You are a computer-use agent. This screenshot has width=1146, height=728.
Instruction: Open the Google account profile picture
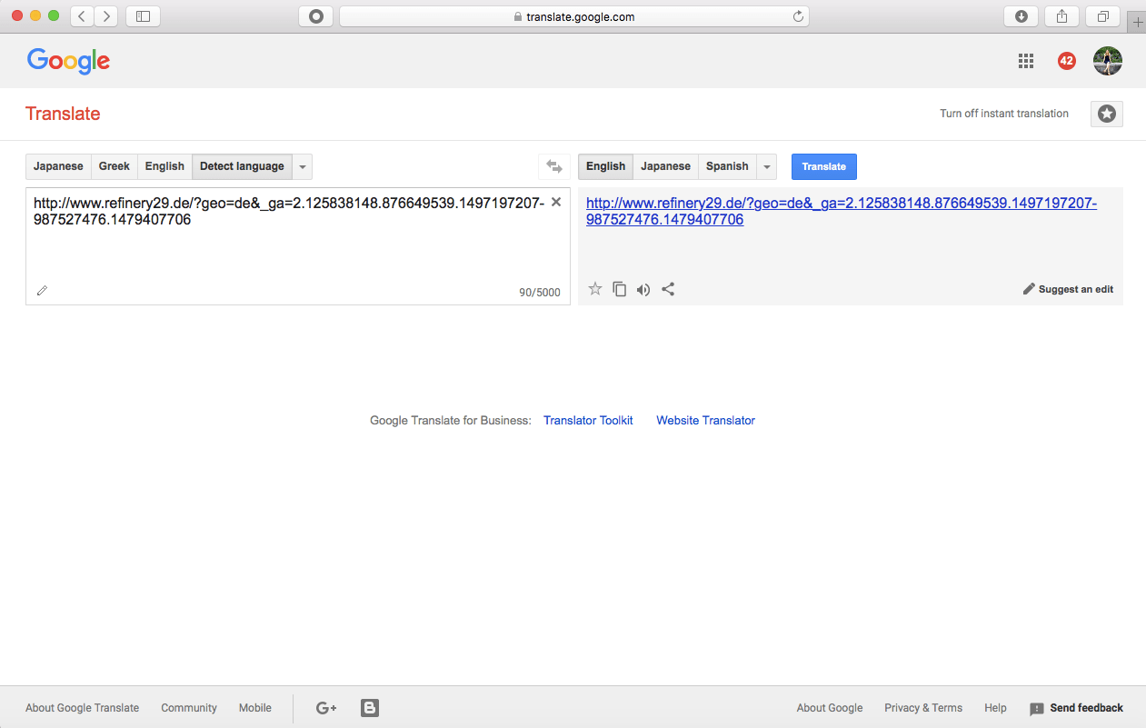click(x=1108, y=61)
